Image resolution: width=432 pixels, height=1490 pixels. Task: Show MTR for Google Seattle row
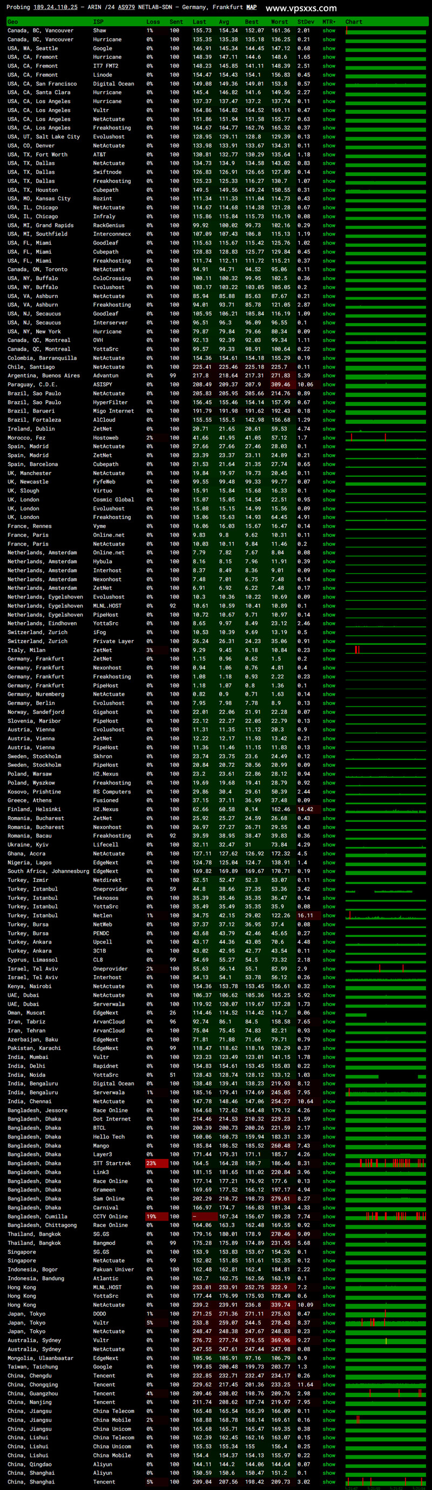click(328, 49)
